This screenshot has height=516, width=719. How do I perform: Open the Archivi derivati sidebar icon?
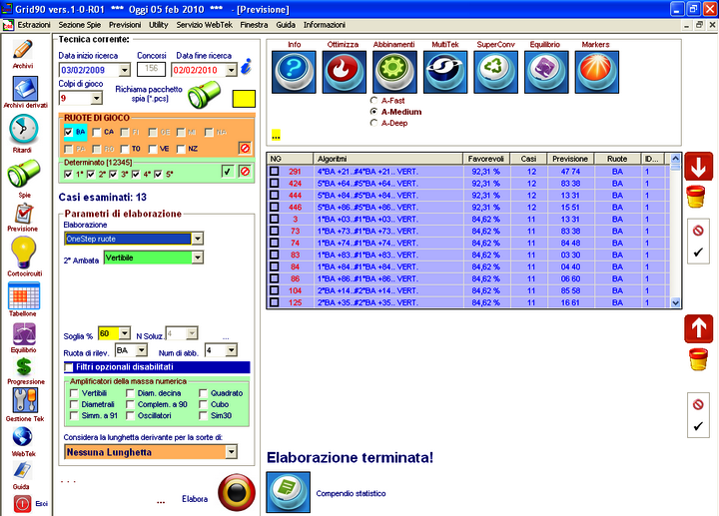pos(25,89)
